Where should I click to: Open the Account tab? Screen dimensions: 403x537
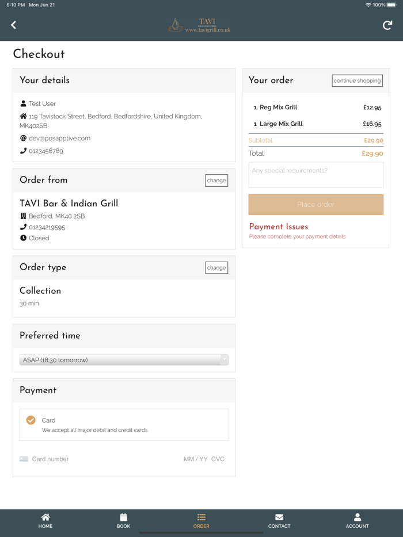point(357,520)
